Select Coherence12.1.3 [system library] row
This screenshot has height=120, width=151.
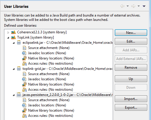tap(42, 32)
